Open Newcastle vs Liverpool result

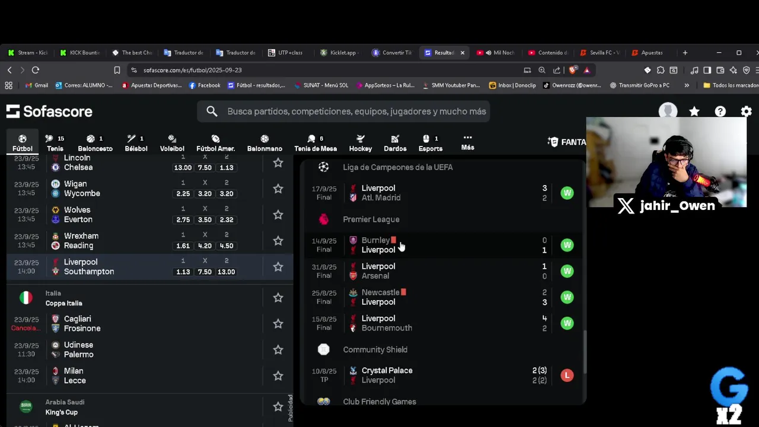[x=443, y=298]
